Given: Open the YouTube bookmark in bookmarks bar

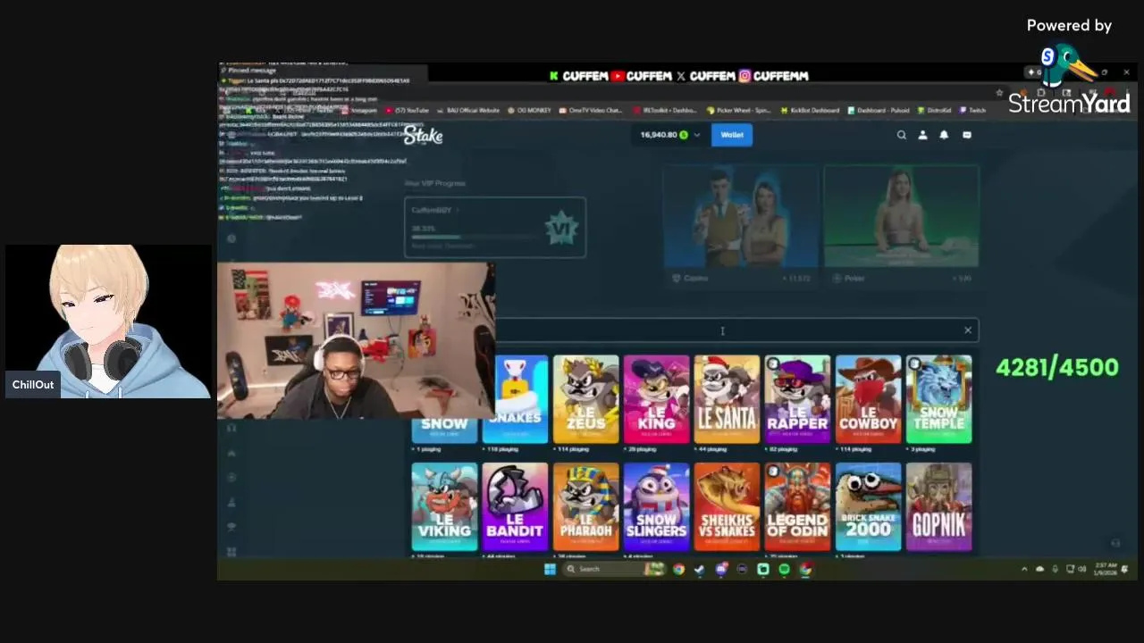Looking at the screenshot, I should click(408, 111).
